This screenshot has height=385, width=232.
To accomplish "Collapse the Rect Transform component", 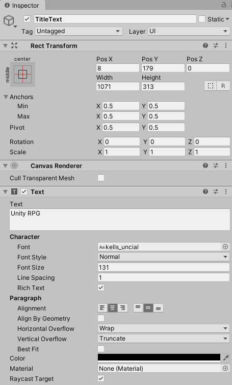I will pos(5,45).
